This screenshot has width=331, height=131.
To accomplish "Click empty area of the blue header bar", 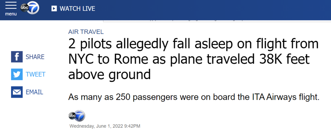I will tap(215, 9).
